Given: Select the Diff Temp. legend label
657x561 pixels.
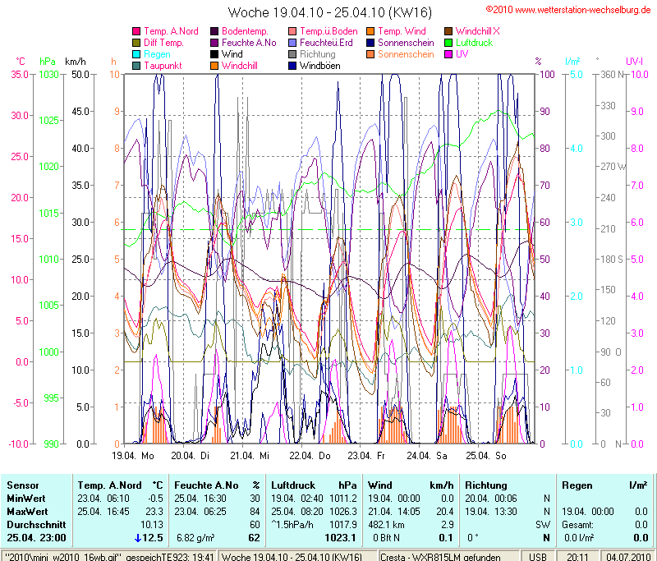Looking at the screenshot, I should [x=163, y=43].
